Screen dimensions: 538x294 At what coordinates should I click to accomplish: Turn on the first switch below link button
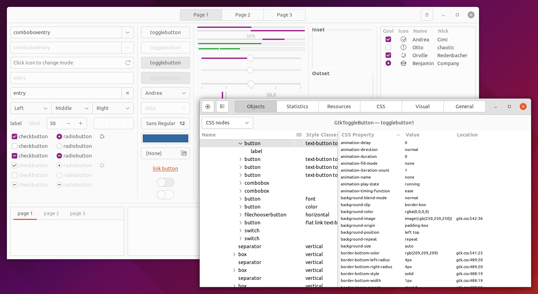[166, 182]
